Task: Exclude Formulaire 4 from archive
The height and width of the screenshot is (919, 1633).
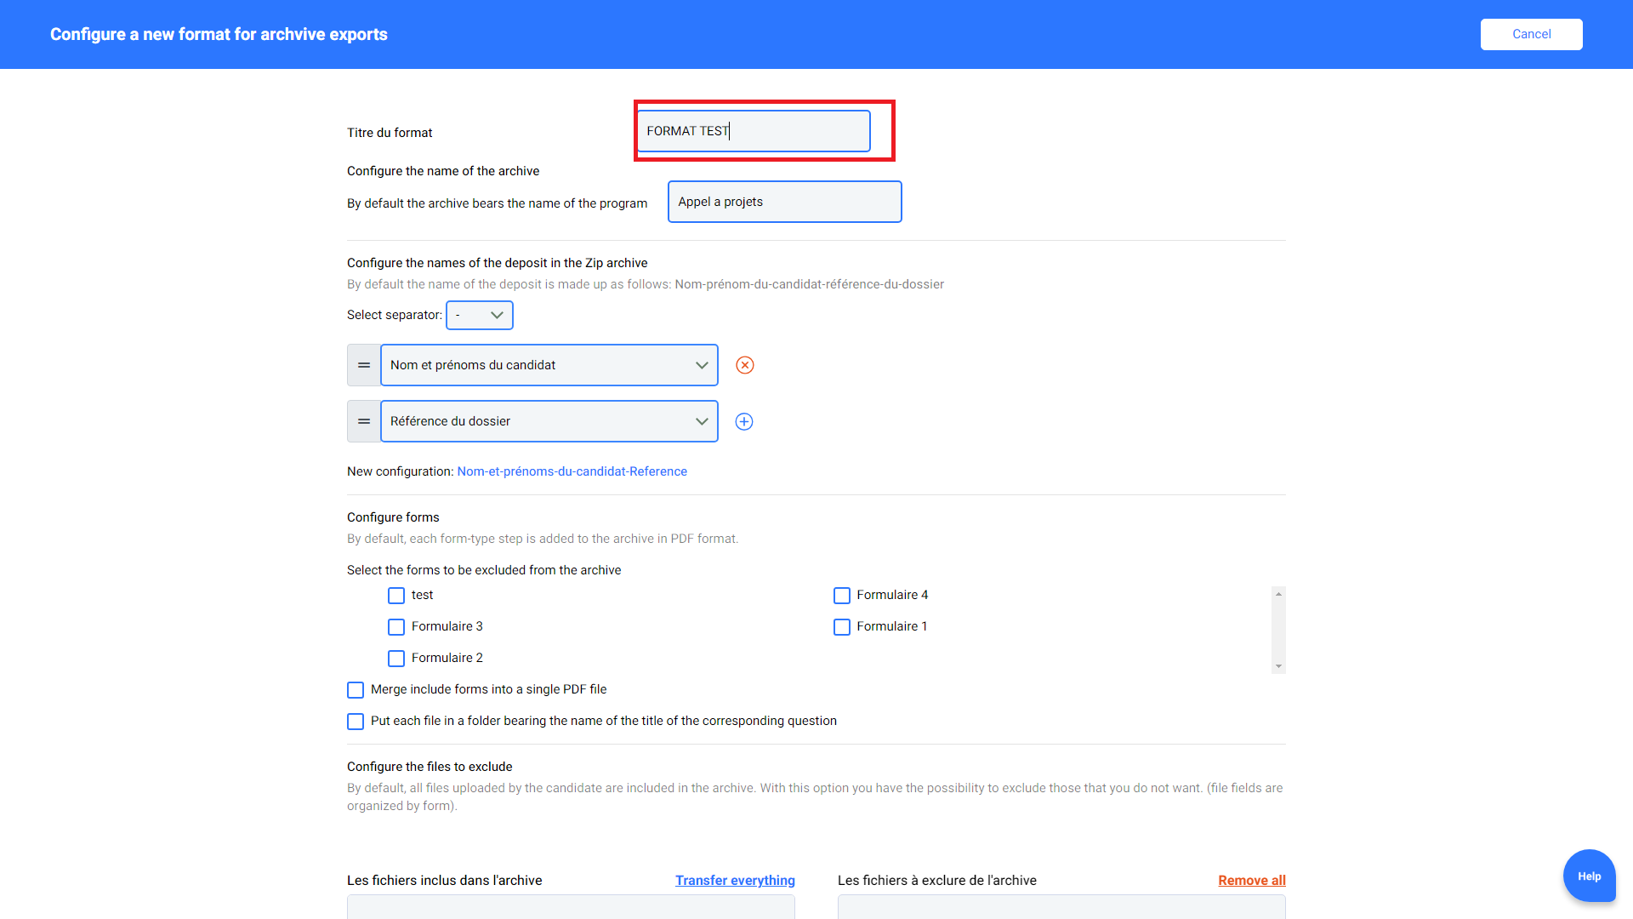Action: (842, 596)
